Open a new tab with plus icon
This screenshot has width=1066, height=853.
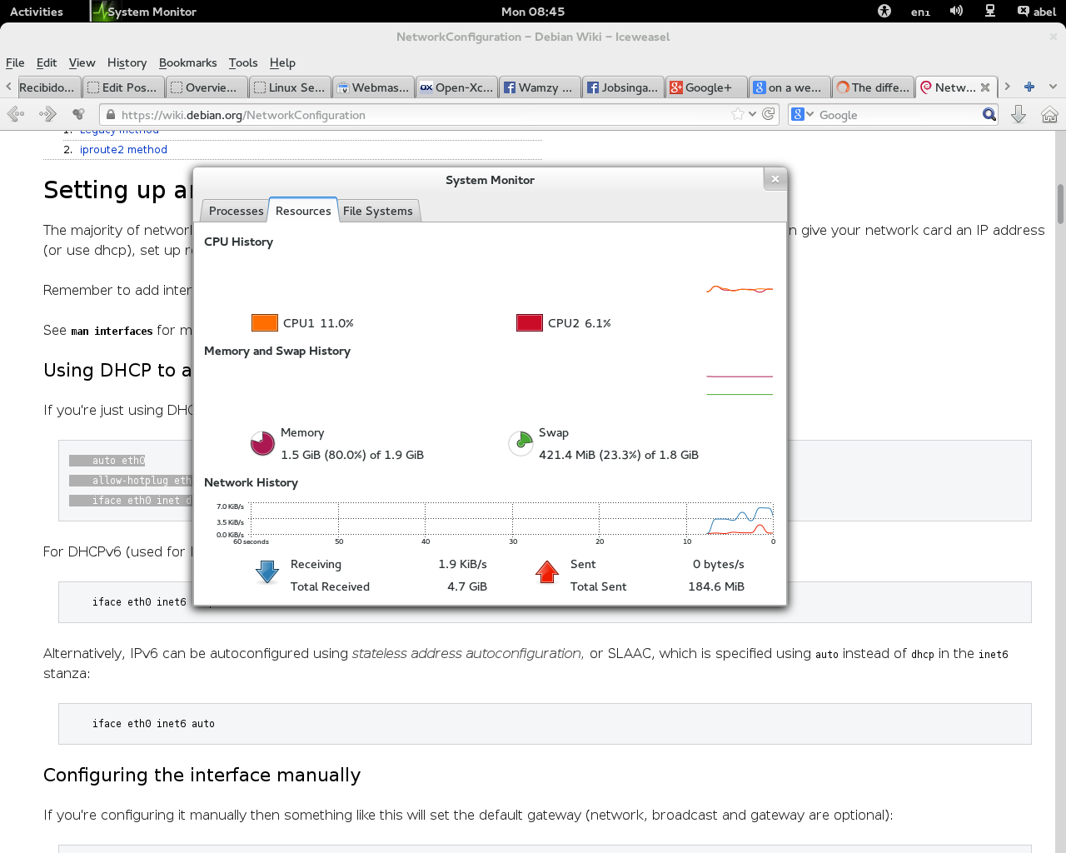click(x=1029, y=87)
